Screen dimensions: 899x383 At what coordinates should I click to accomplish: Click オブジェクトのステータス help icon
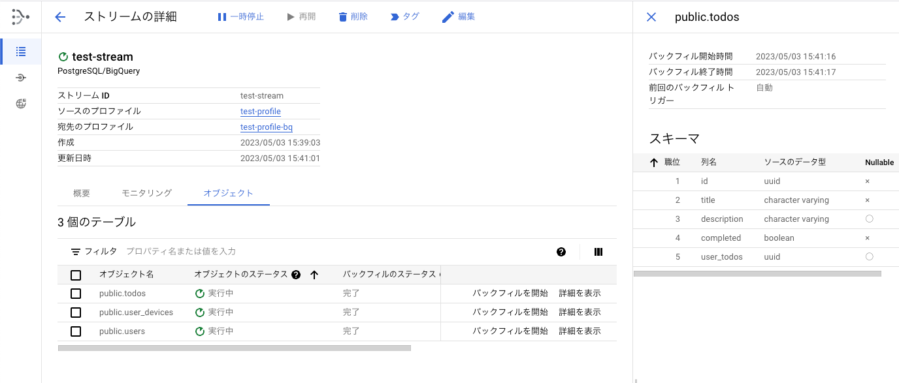point(296,275)
